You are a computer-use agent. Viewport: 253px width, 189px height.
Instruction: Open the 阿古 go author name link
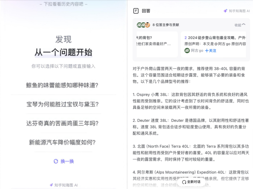tap(197, 51)
